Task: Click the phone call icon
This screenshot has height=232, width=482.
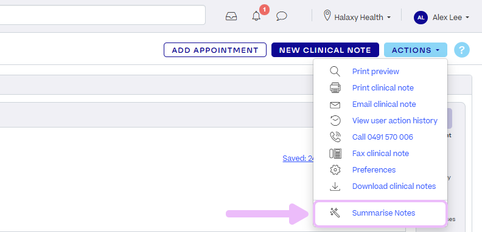Action: click(x=335, y=137)
